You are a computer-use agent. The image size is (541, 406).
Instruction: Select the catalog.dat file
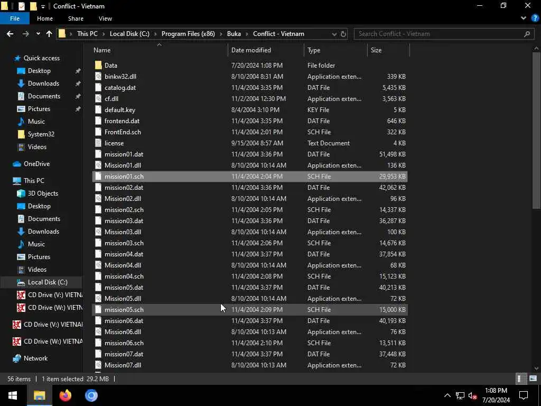(250, 88)
